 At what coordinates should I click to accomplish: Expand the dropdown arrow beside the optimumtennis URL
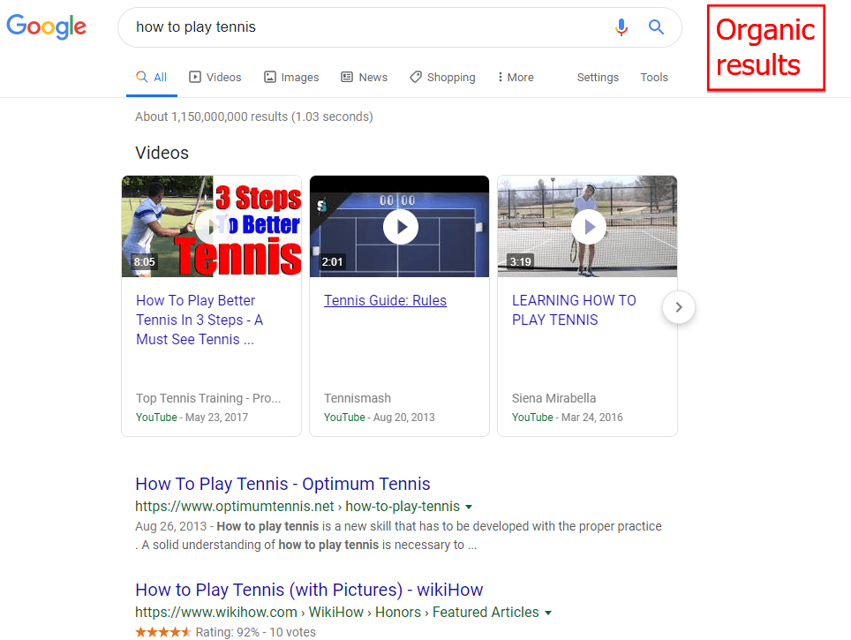(x=469, y=507)
